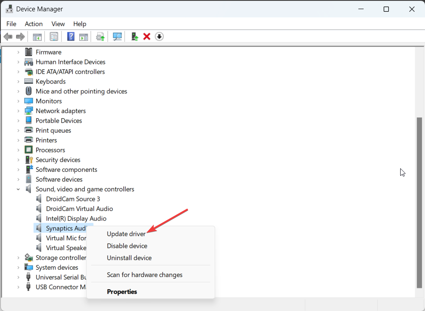This screenshot has height=311, width=425.
Task: Click the Forward arrow in the toolbar
Action: point(20,37)
